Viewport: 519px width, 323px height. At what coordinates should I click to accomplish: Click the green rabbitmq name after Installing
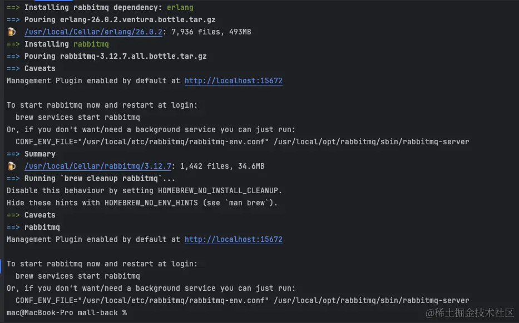click(91, 44)
